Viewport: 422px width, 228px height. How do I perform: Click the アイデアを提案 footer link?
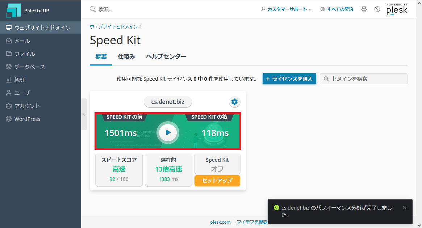coord(252,222)
